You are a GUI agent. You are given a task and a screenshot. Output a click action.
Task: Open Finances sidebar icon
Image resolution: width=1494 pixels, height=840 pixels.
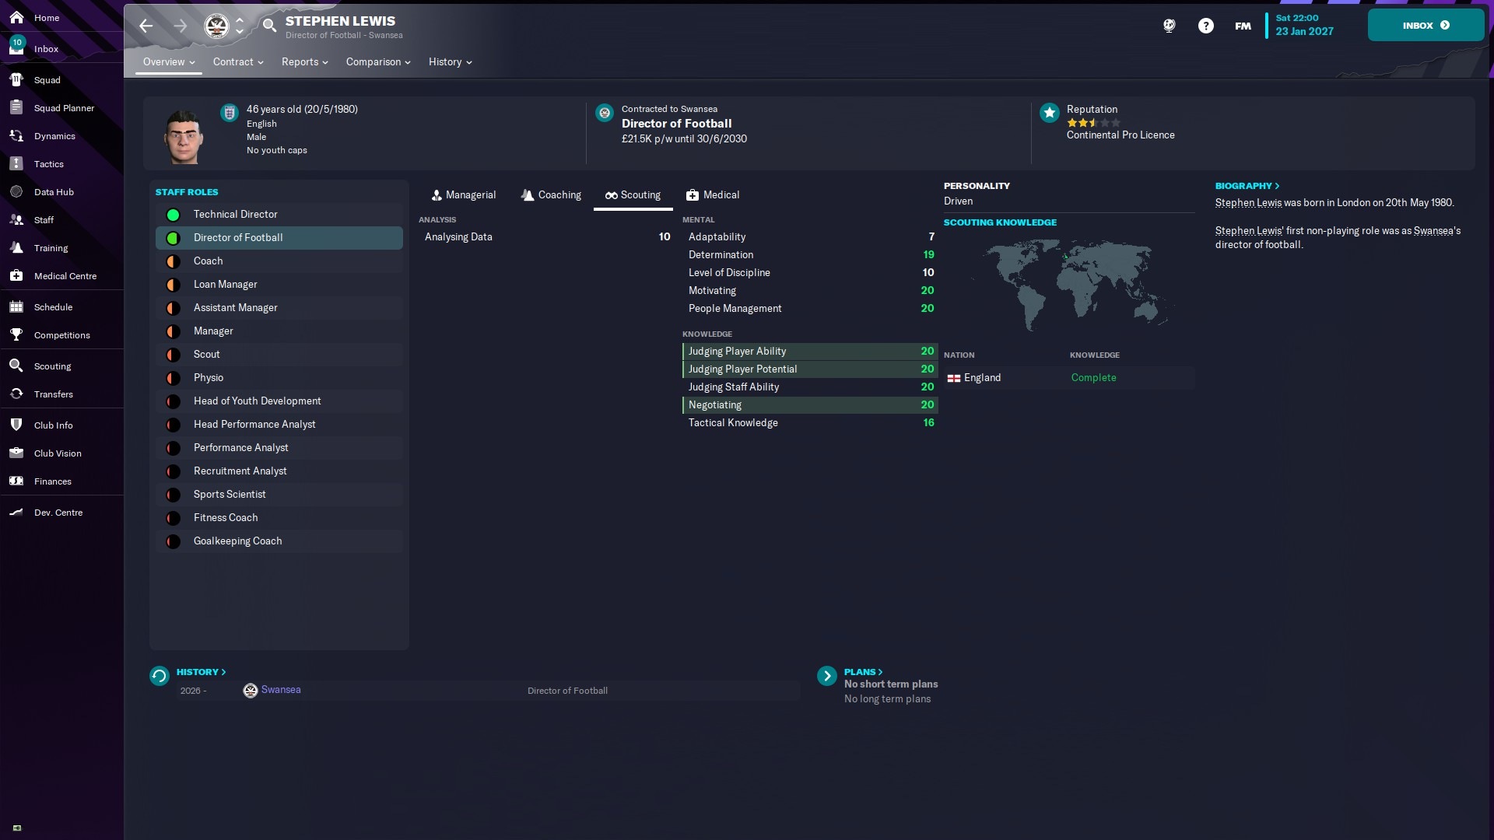click(x=16, y=481)
